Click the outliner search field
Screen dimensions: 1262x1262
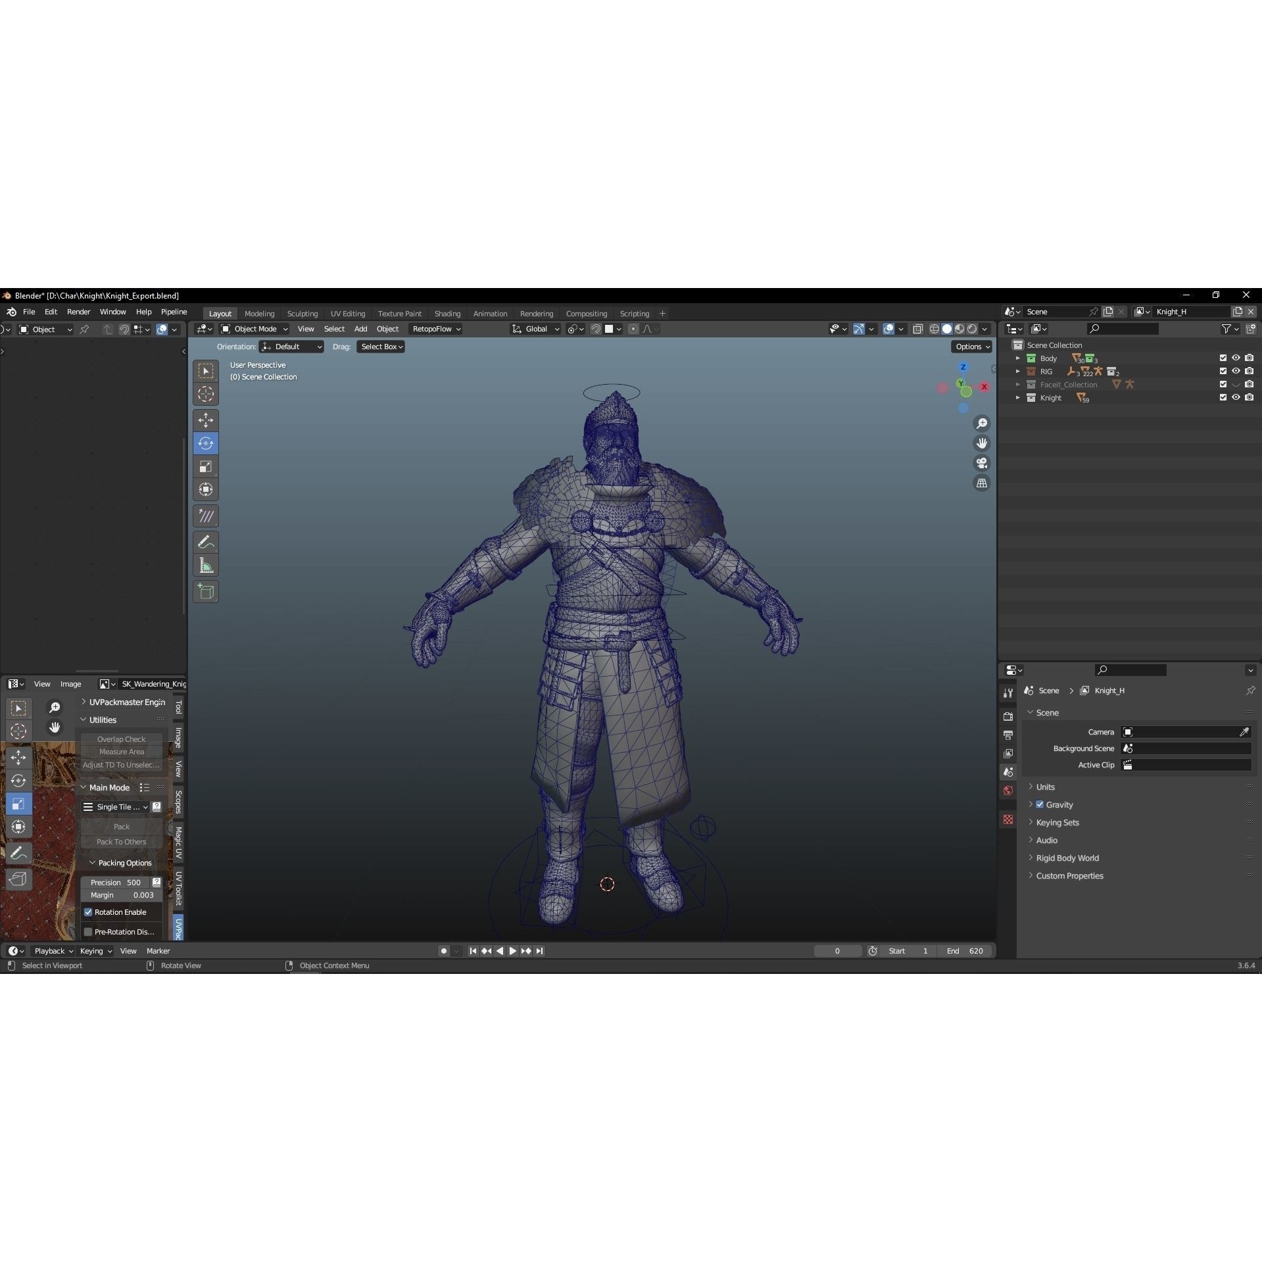tap(1123, 329)
